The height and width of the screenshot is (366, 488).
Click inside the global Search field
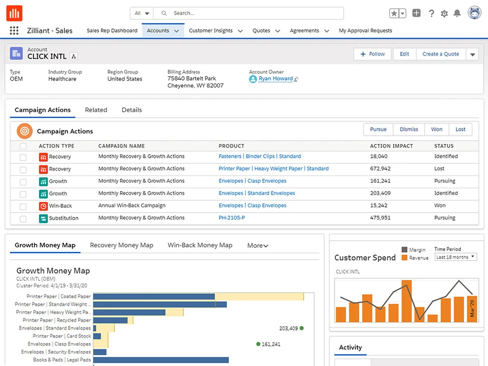pyautogui.click(x=238, y=13)
